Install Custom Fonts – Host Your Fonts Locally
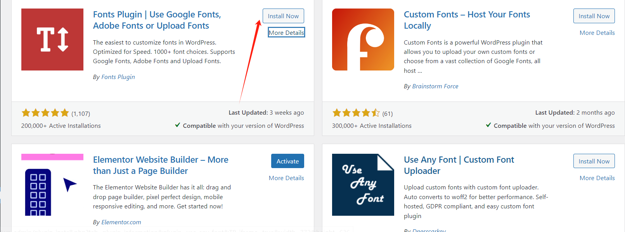625x232 pixels. [594, 16]
